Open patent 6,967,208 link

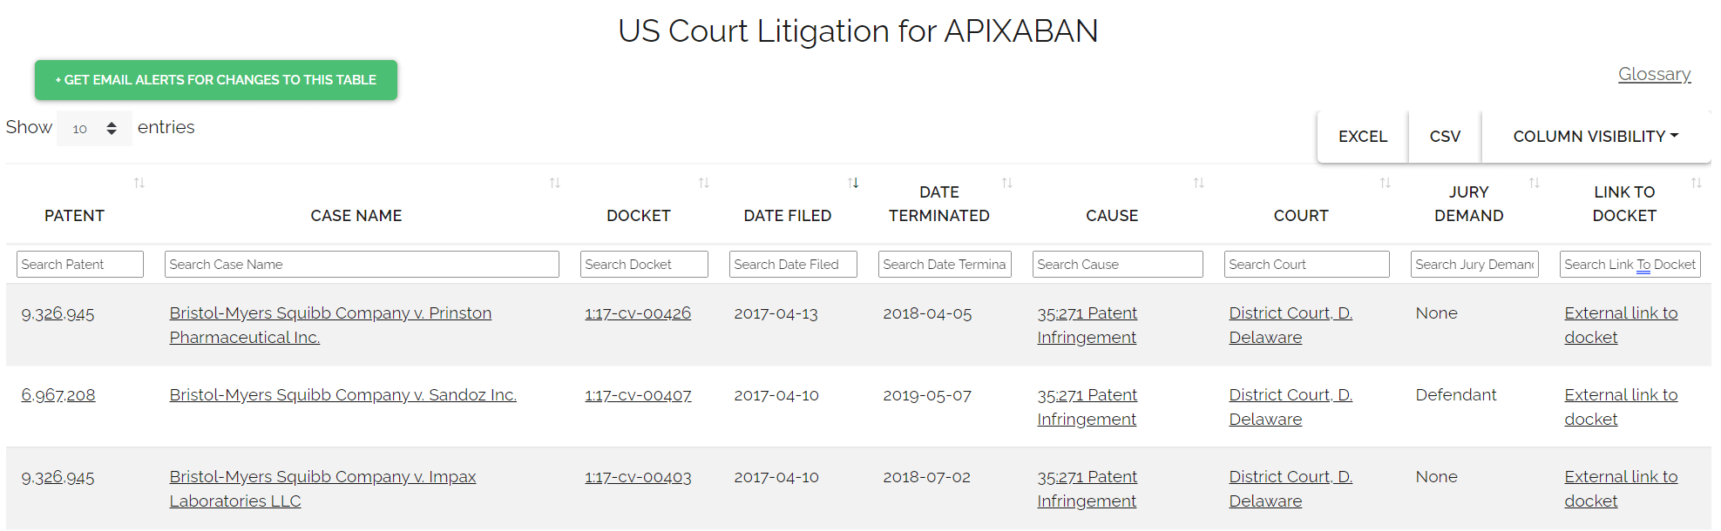click(58, 395)
